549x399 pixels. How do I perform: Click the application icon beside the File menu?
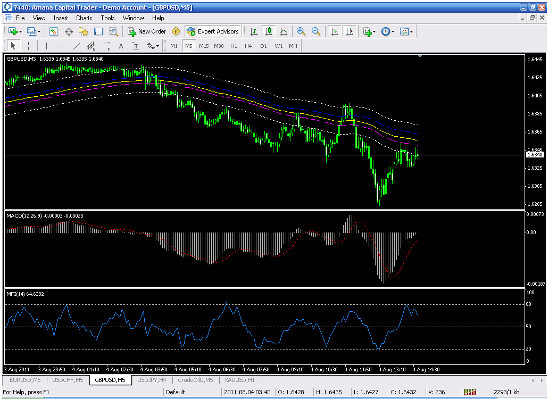[9, 18]
